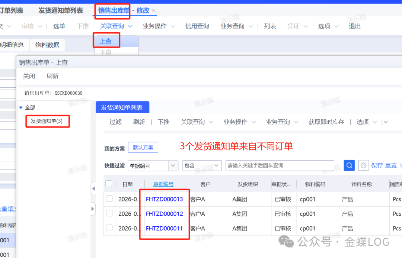Click the keyword search input field

click(279, 165)
